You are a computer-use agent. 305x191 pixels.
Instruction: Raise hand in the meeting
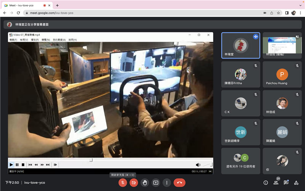[145, 183]
